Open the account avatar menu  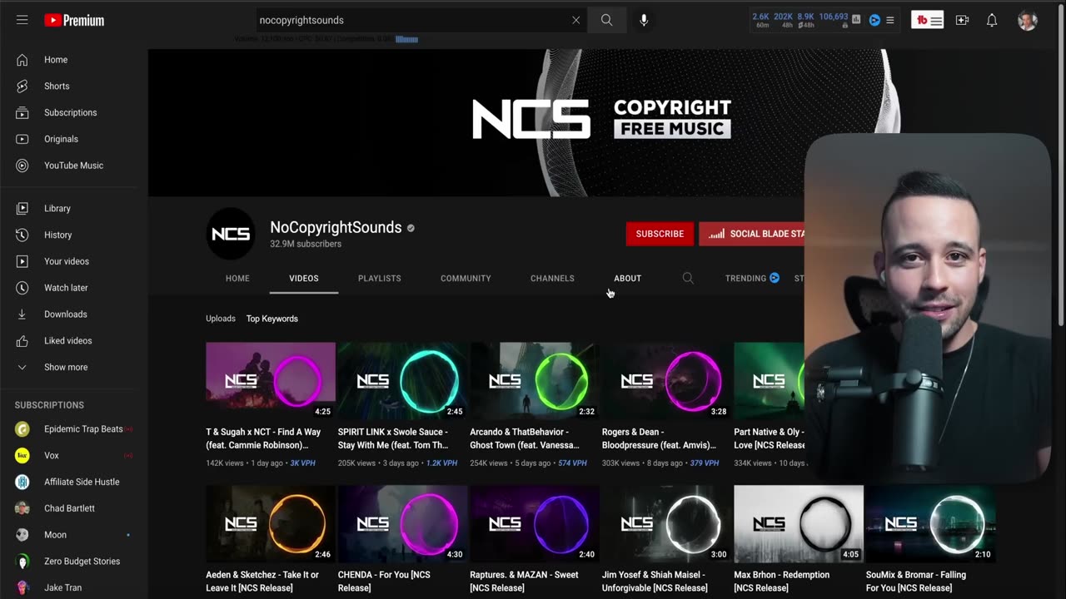1028,20
